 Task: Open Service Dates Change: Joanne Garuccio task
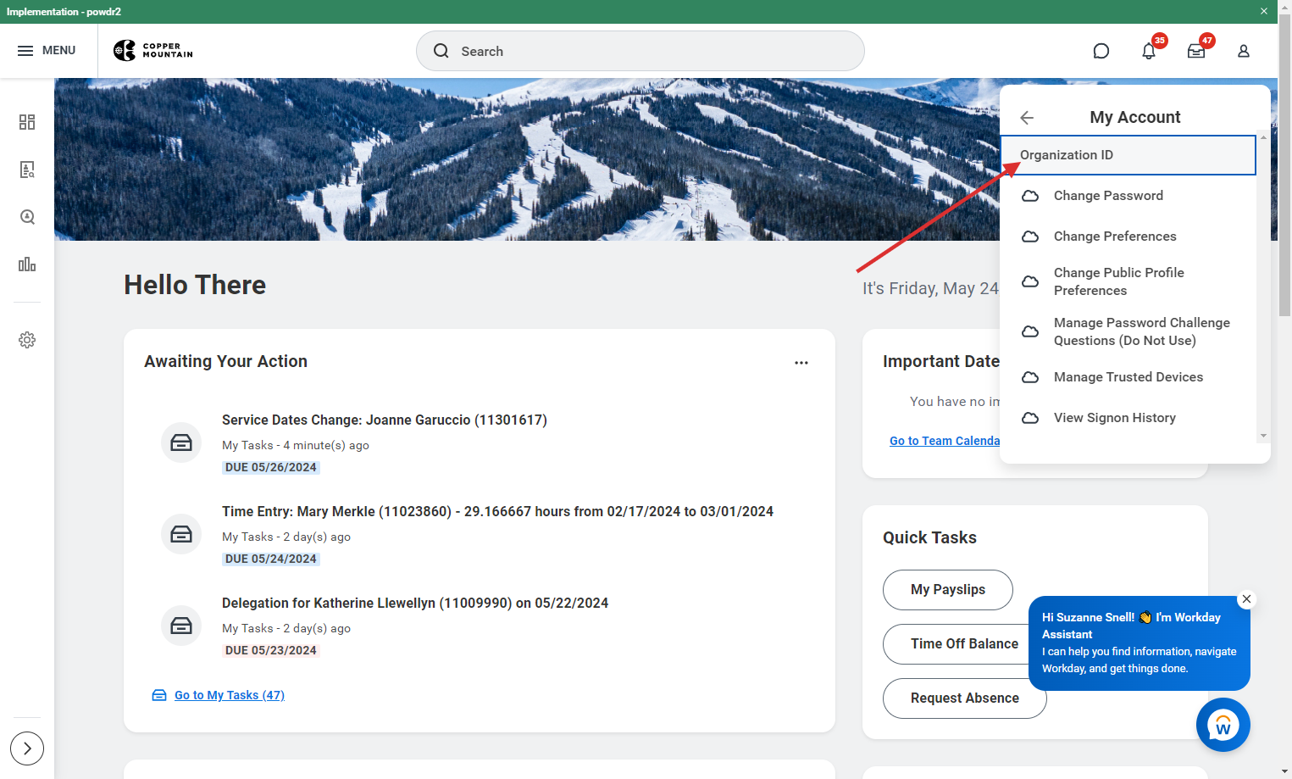[x=385, y=420]
